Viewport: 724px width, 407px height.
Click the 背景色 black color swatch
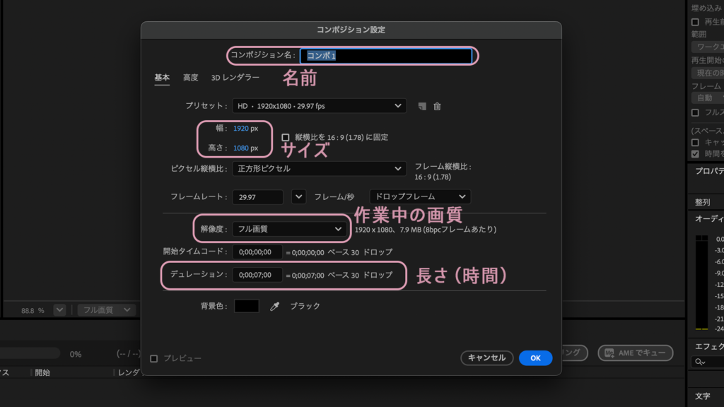247,306
